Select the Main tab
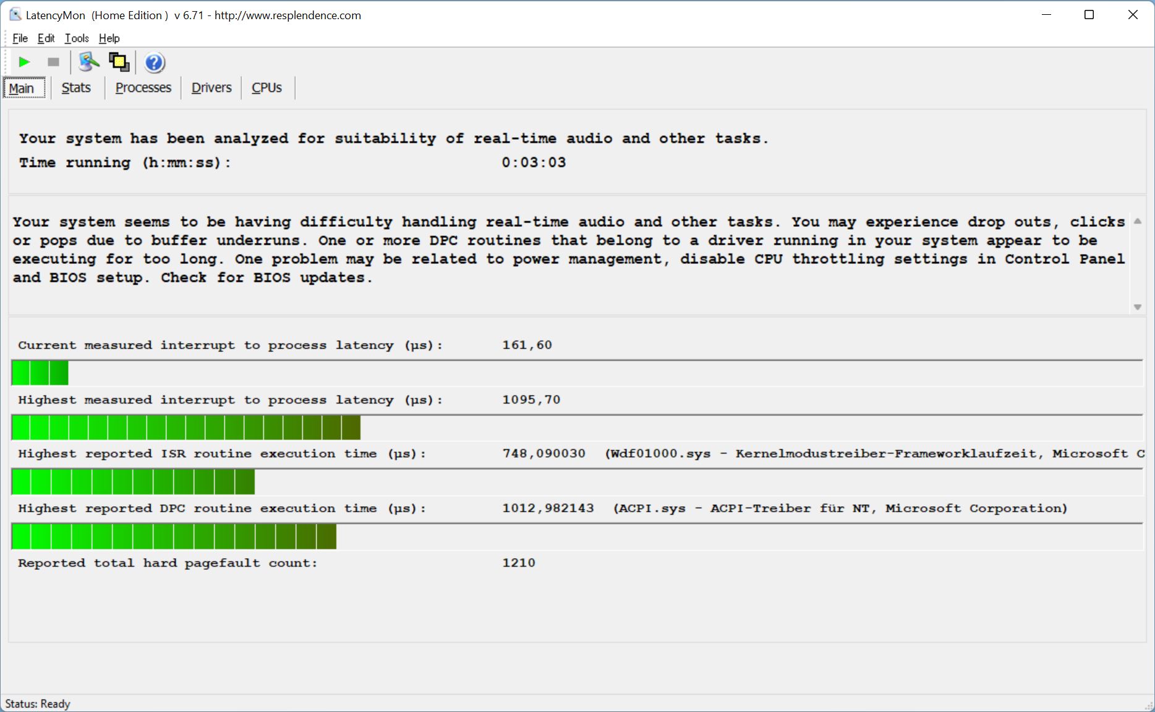Screen dimensions: 1155x712 22,88
